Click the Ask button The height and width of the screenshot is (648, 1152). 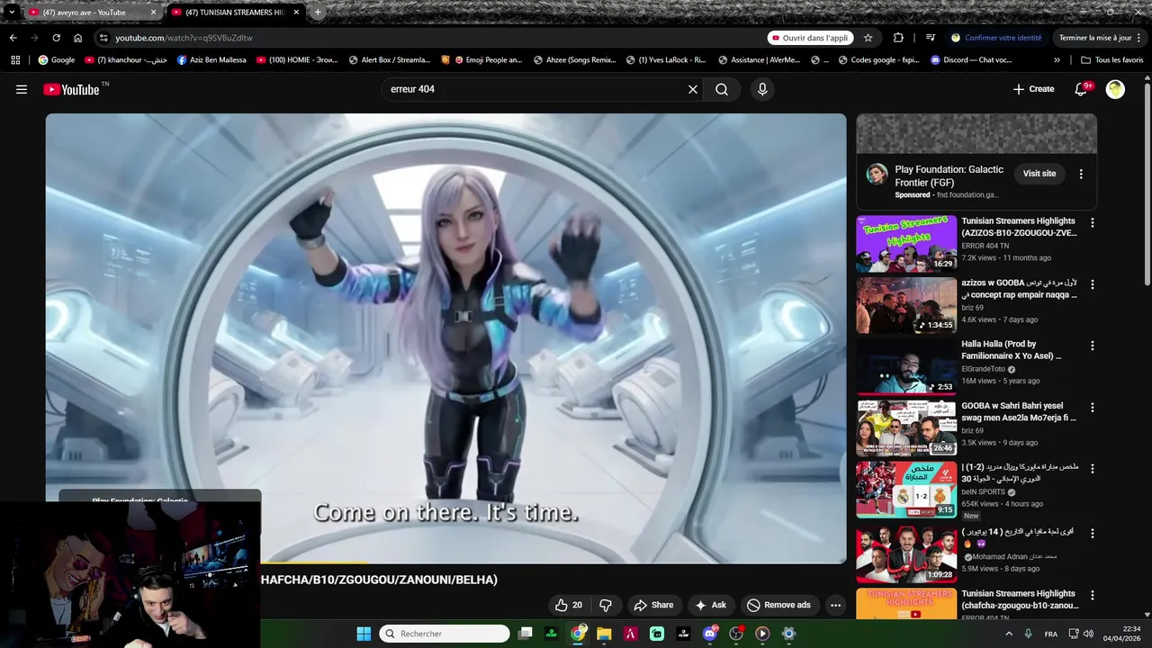pos(710,605)
